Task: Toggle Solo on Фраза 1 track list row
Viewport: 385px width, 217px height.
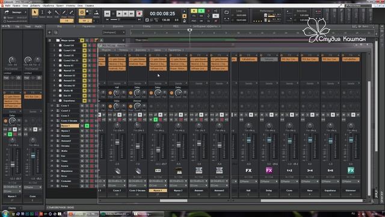Action: pos(87,126)
